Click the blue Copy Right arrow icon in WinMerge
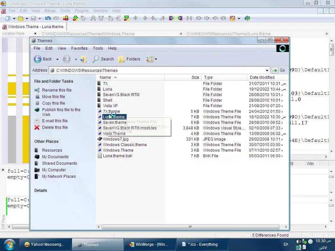335x251 pixels. [171, 18]
